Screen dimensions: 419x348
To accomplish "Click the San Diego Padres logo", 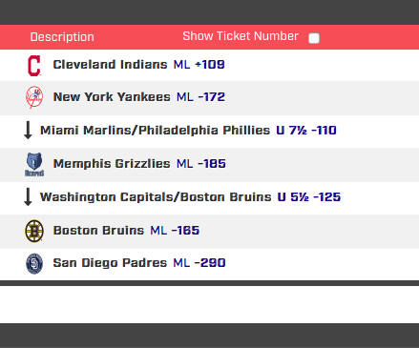I will [x=34, y=263].
